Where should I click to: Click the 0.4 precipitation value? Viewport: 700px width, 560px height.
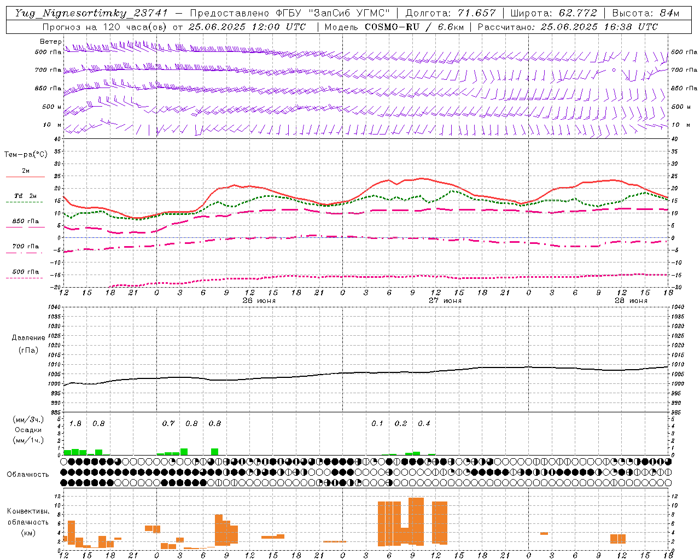(x=424, y=424)
